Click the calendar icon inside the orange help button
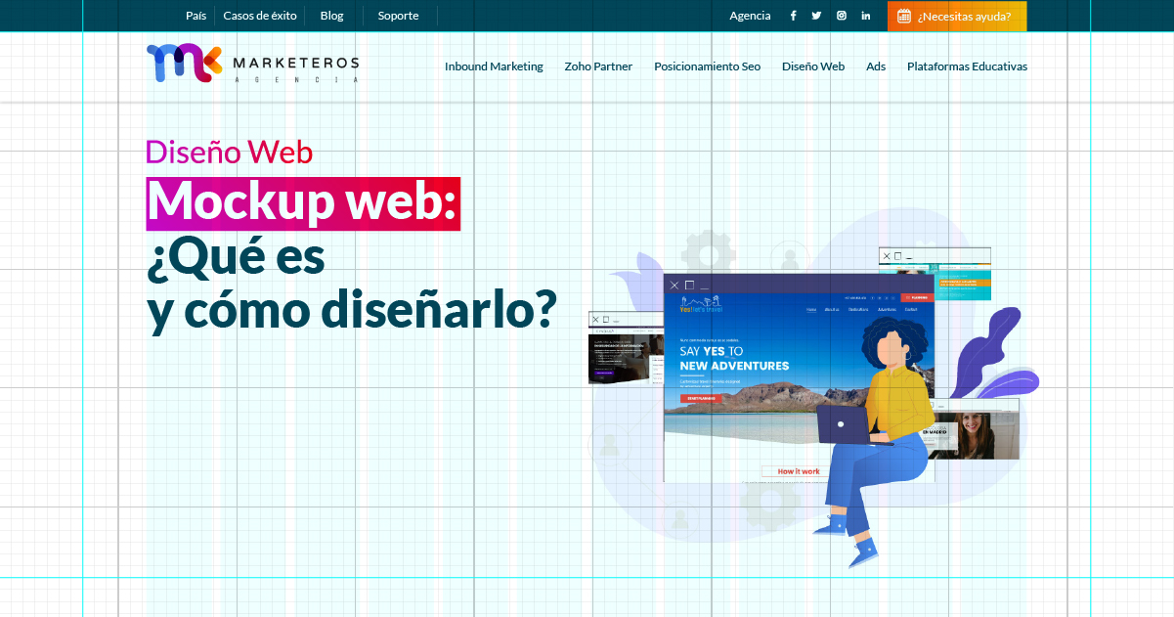 click(x=903, y=16)
